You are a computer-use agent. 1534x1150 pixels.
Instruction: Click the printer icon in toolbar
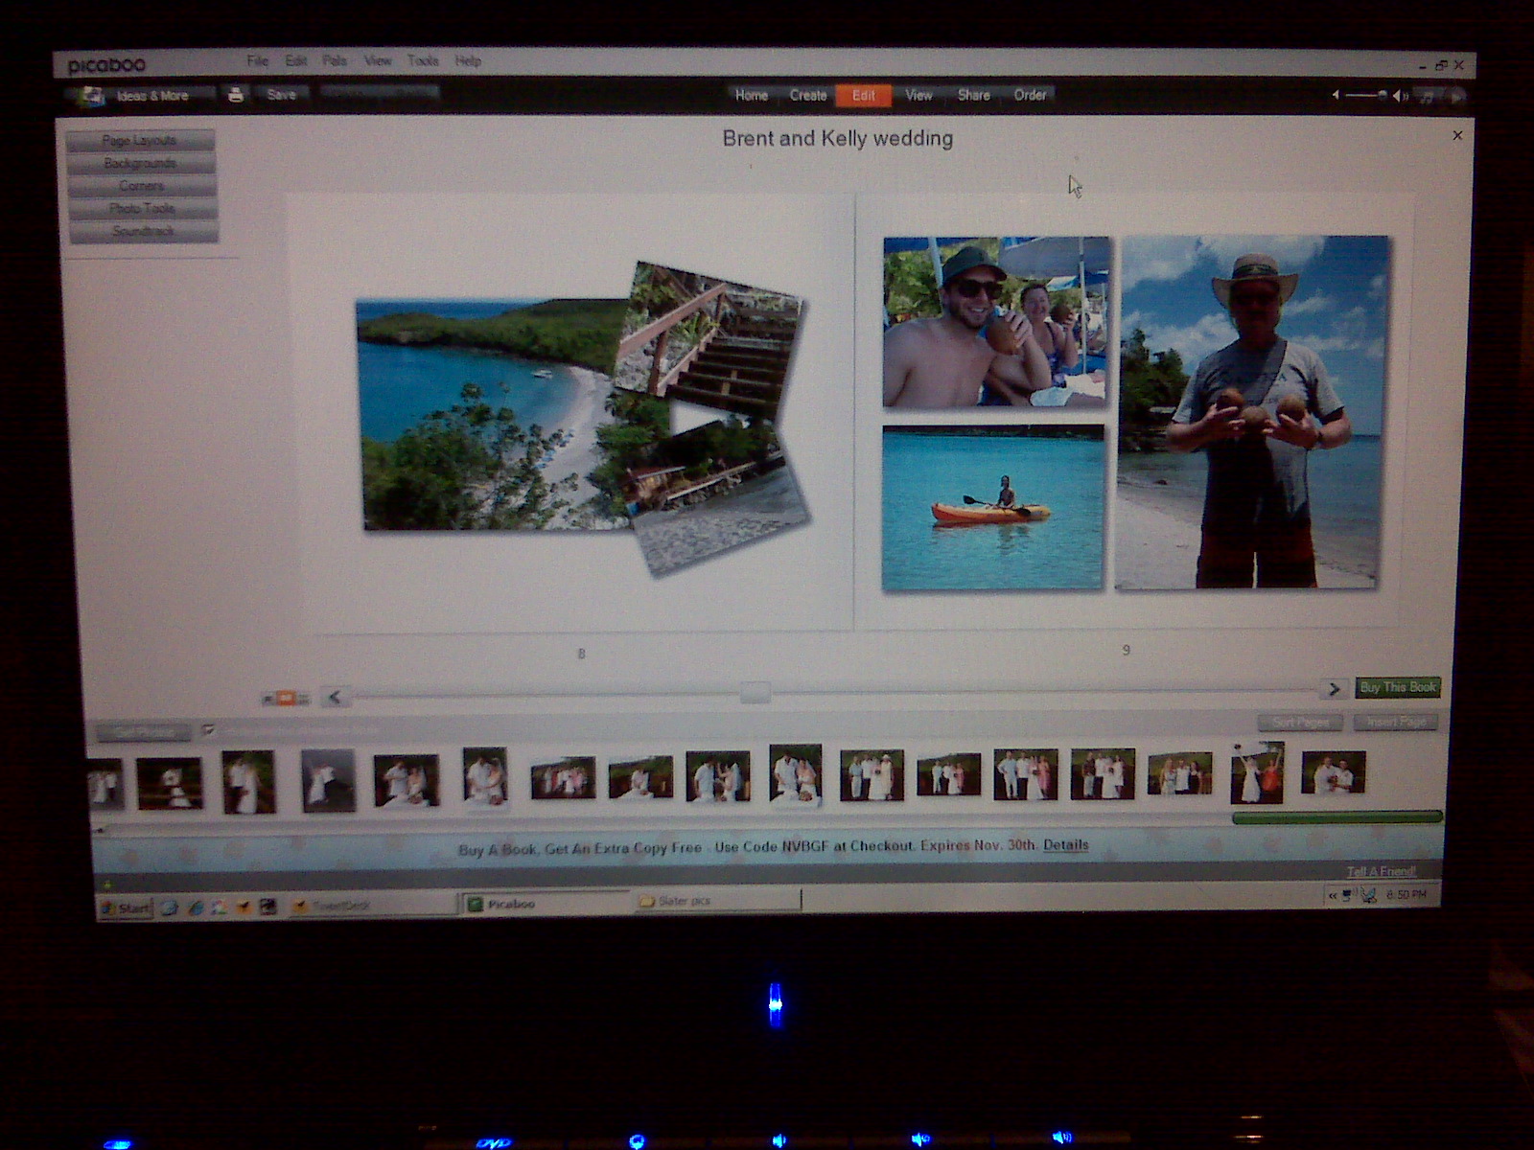(236, 95)
